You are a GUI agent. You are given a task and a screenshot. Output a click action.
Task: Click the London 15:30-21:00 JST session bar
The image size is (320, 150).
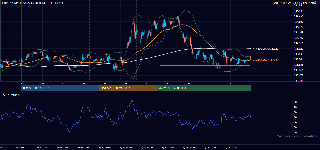point(128,88)
